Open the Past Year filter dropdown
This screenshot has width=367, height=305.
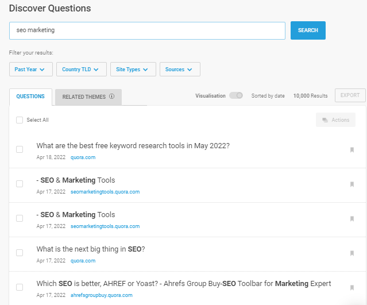pos(31,70)
